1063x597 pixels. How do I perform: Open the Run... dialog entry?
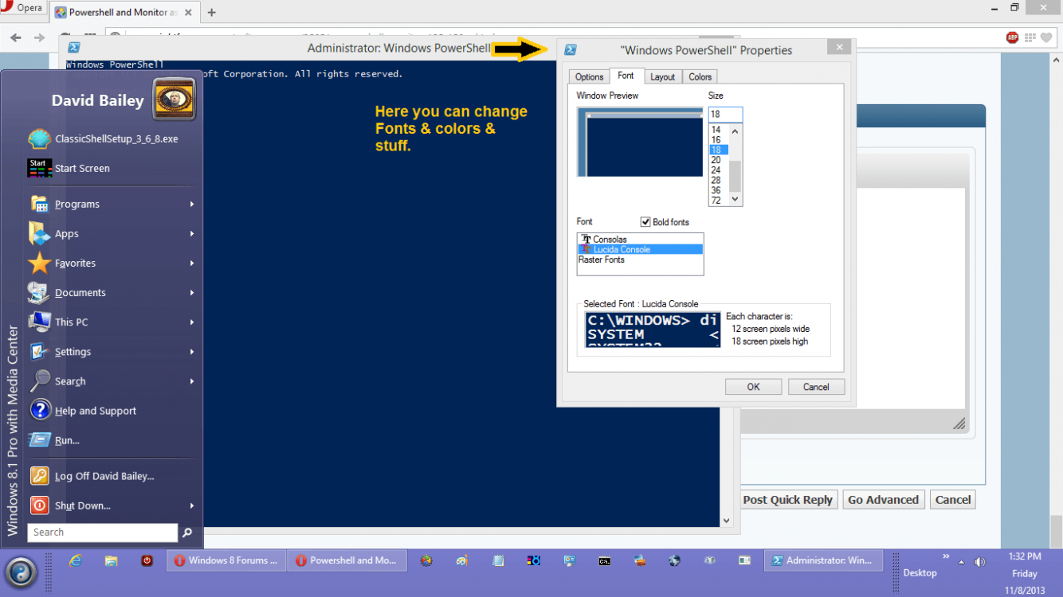(x=112, y=440)
